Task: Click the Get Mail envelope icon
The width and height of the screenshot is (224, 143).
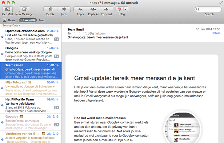Action: click(8, 10)
